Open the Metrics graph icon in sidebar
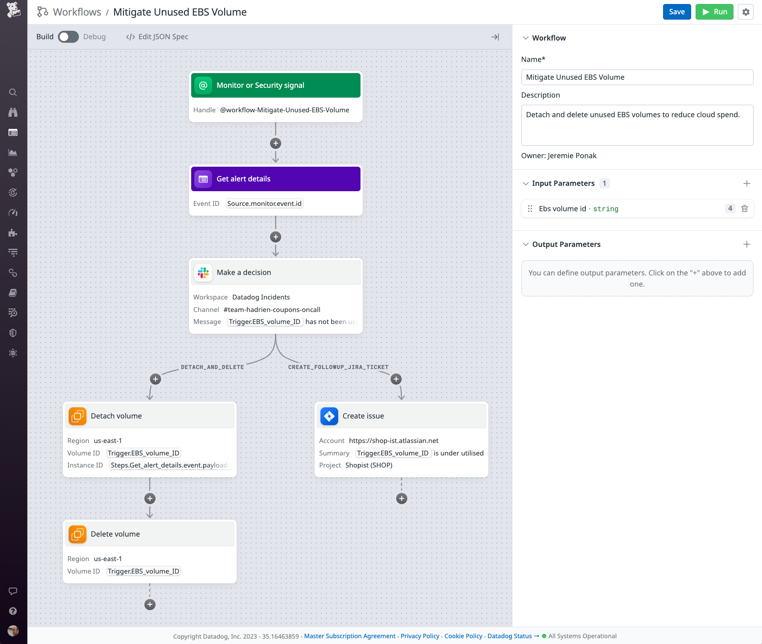 (x=13, y=152)
